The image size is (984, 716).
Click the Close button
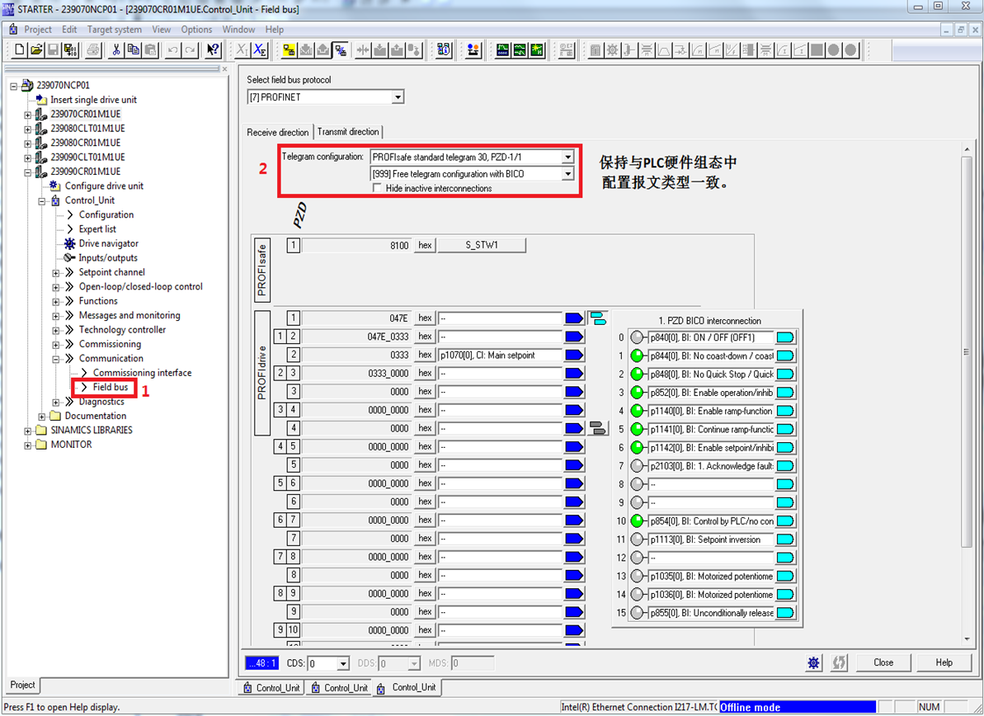[x=883, y=662]
